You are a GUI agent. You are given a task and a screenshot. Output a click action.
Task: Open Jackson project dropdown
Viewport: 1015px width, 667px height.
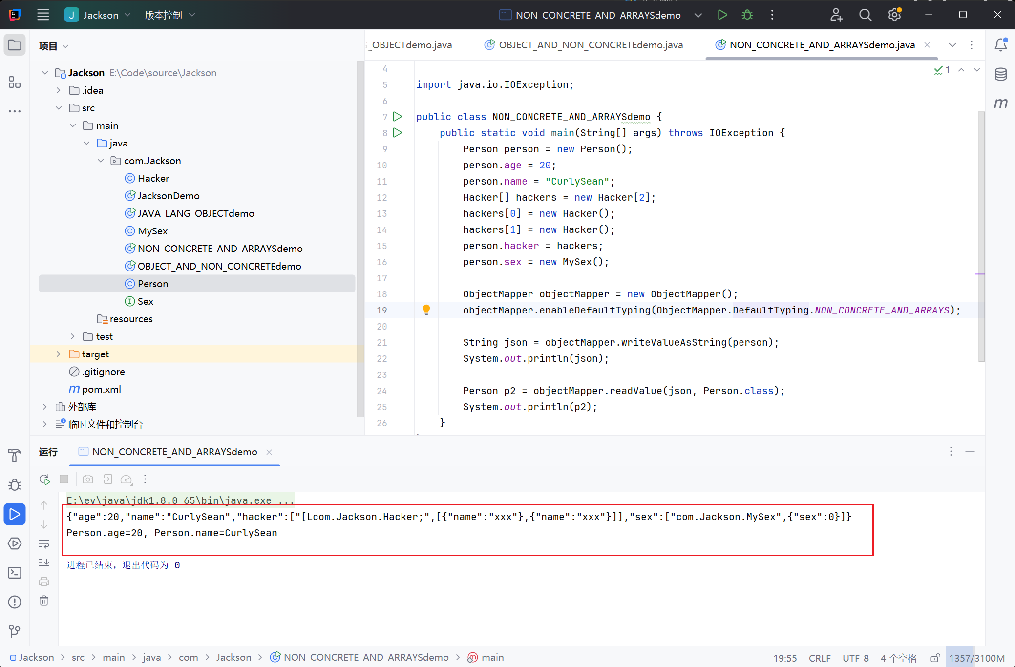click(98, 15)
